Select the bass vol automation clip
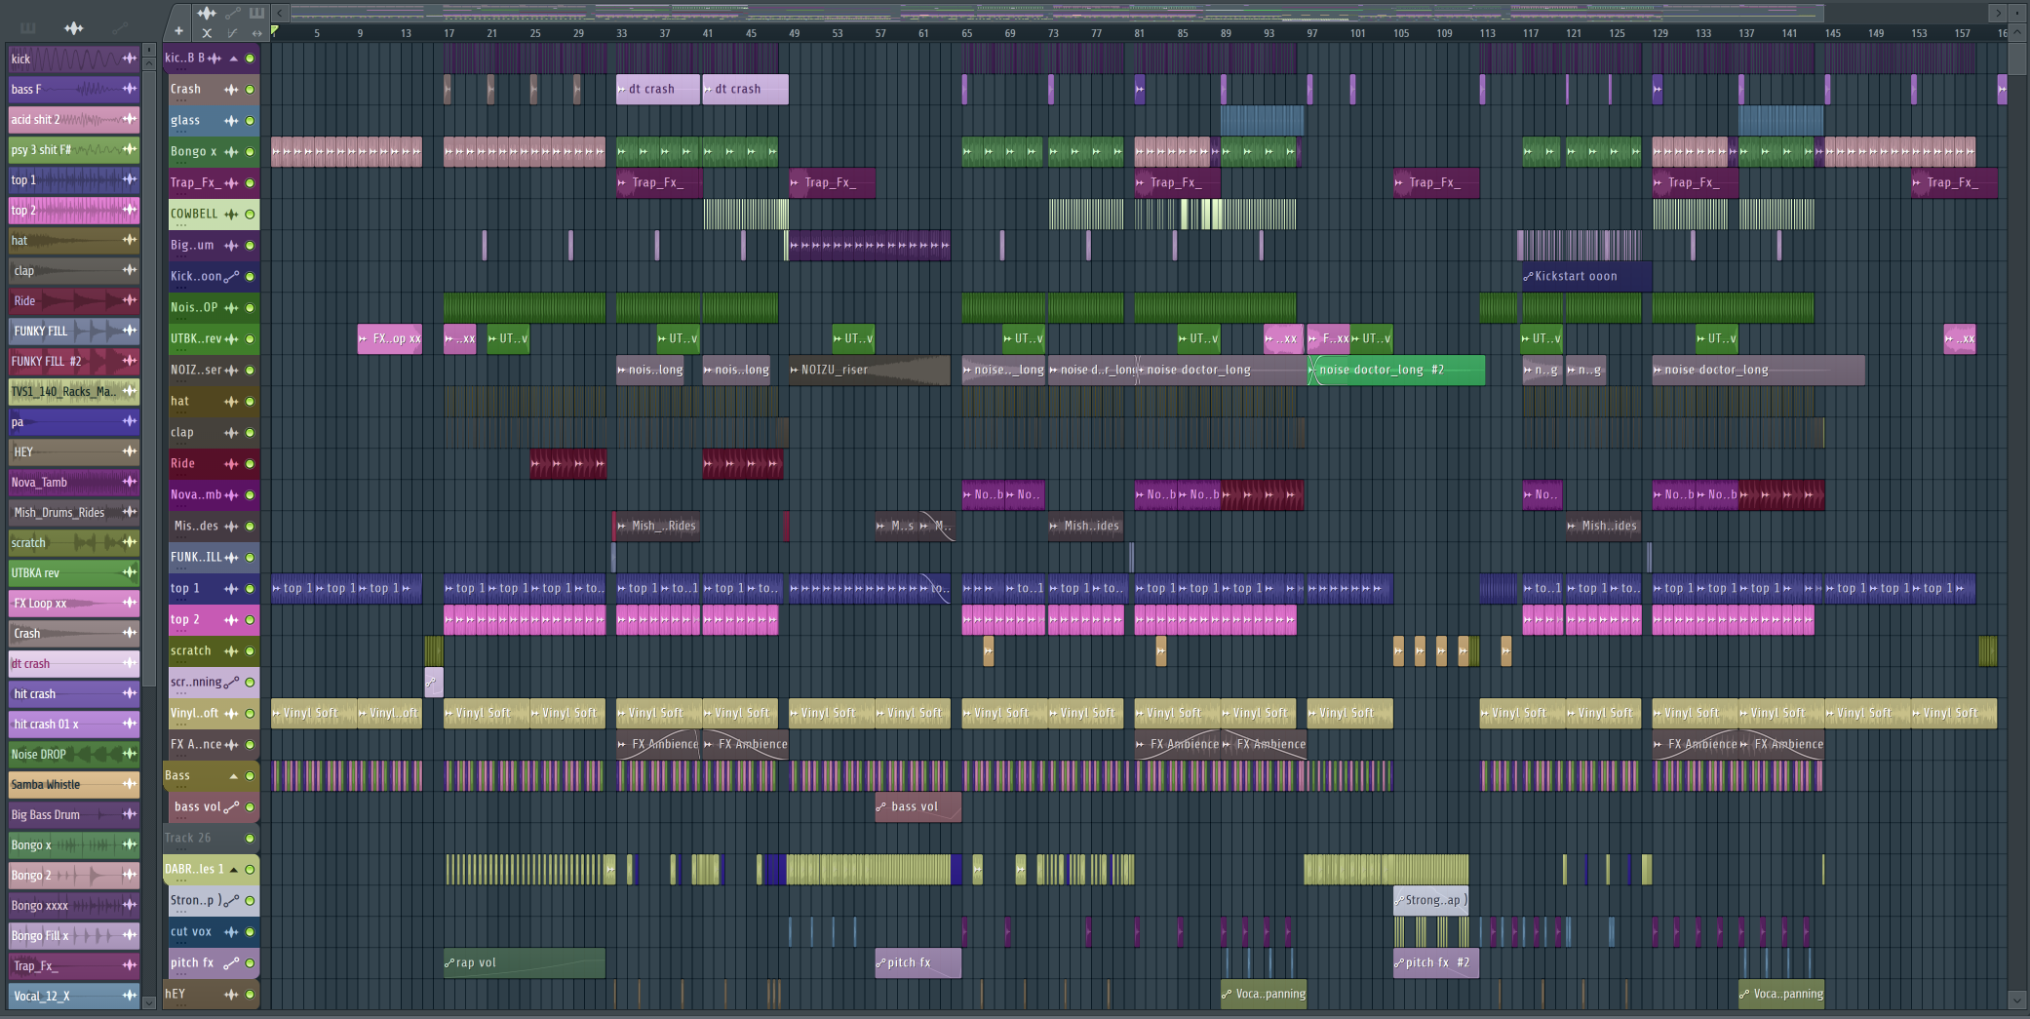The width and height of the screenshot is (2030, 1019). point(917,806)
